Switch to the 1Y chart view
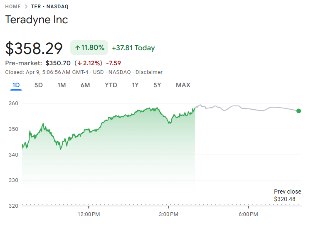This screenshot has width=311, height=226. pyautogui.click(x=135, y=85)
